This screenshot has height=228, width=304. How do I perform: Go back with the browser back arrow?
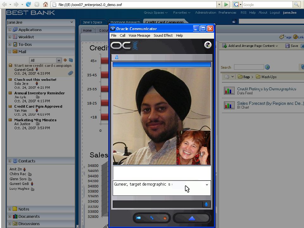click(x=4, y=4)
